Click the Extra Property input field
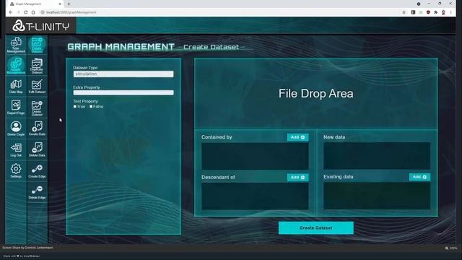The image size is (462, 260). (123, 93)
